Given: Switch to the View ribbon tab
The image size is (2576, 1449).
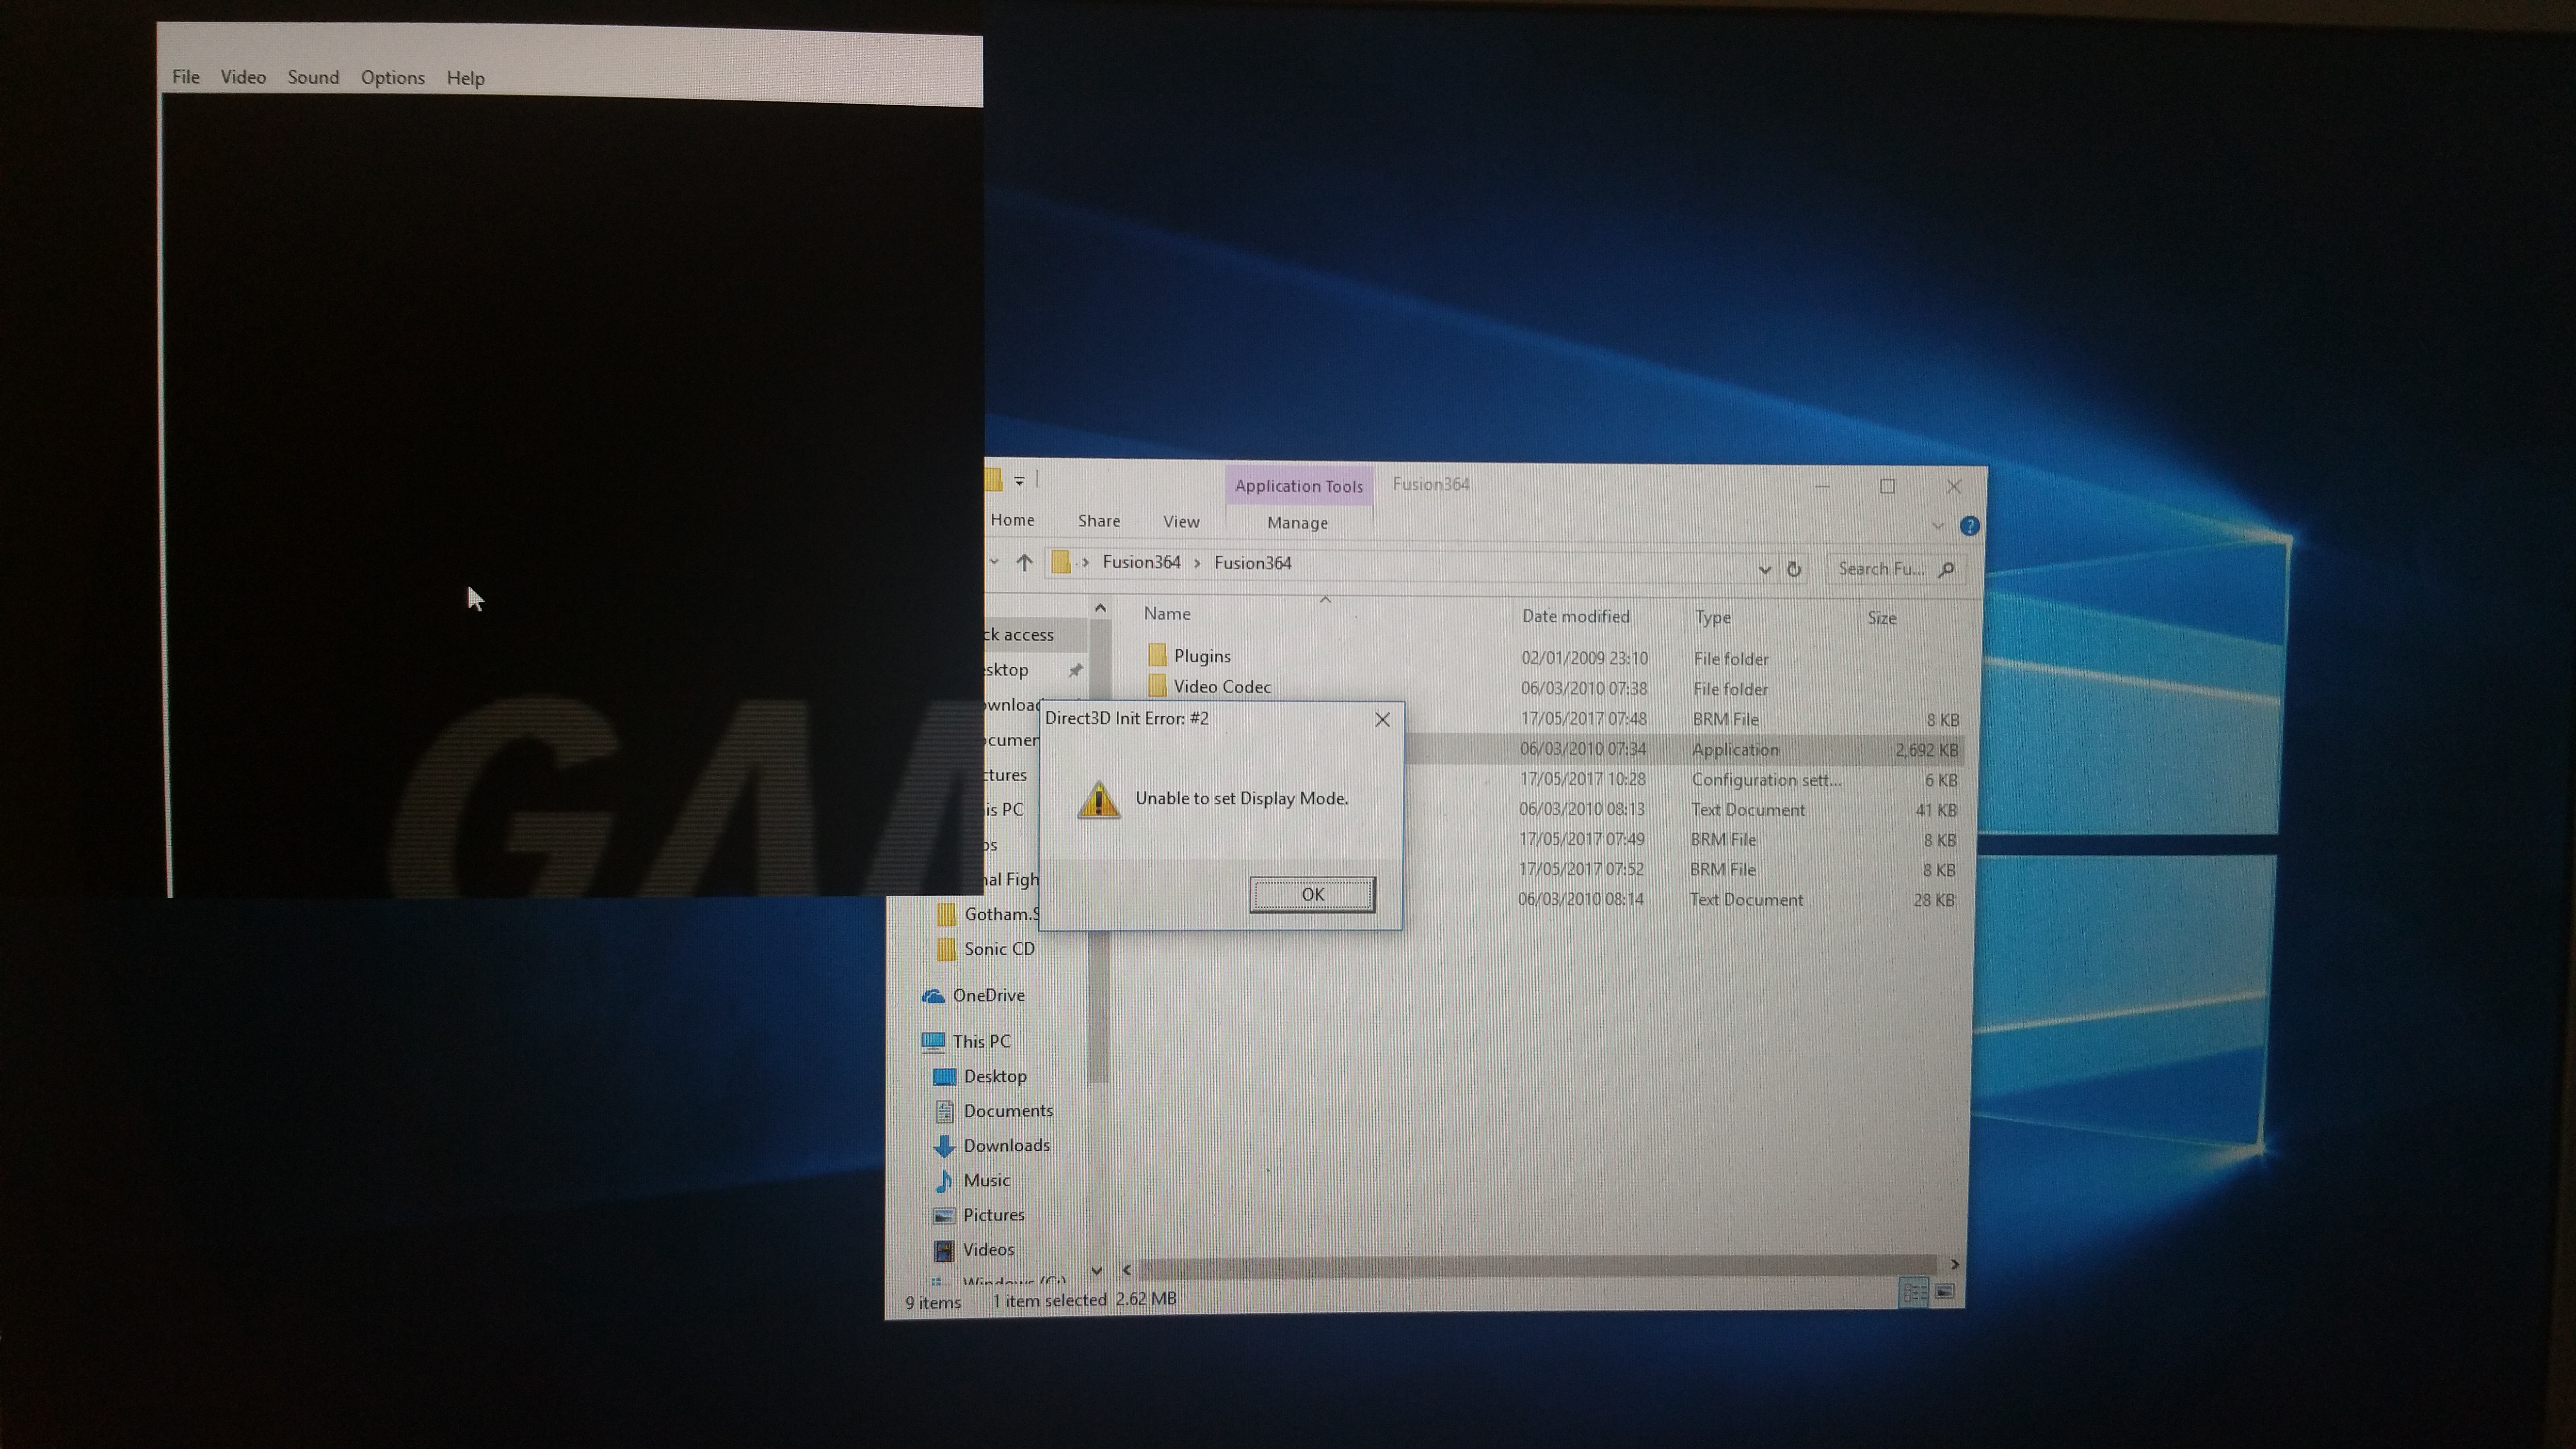Looking at the screenshot, I should [1181, 522].
